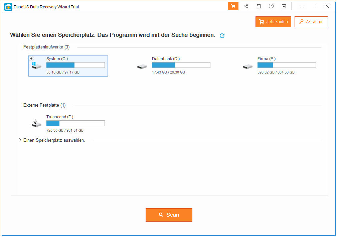Click the '720.30 GB / 931.51 GB' text
337x237 pixels.
tap(65, 130)
